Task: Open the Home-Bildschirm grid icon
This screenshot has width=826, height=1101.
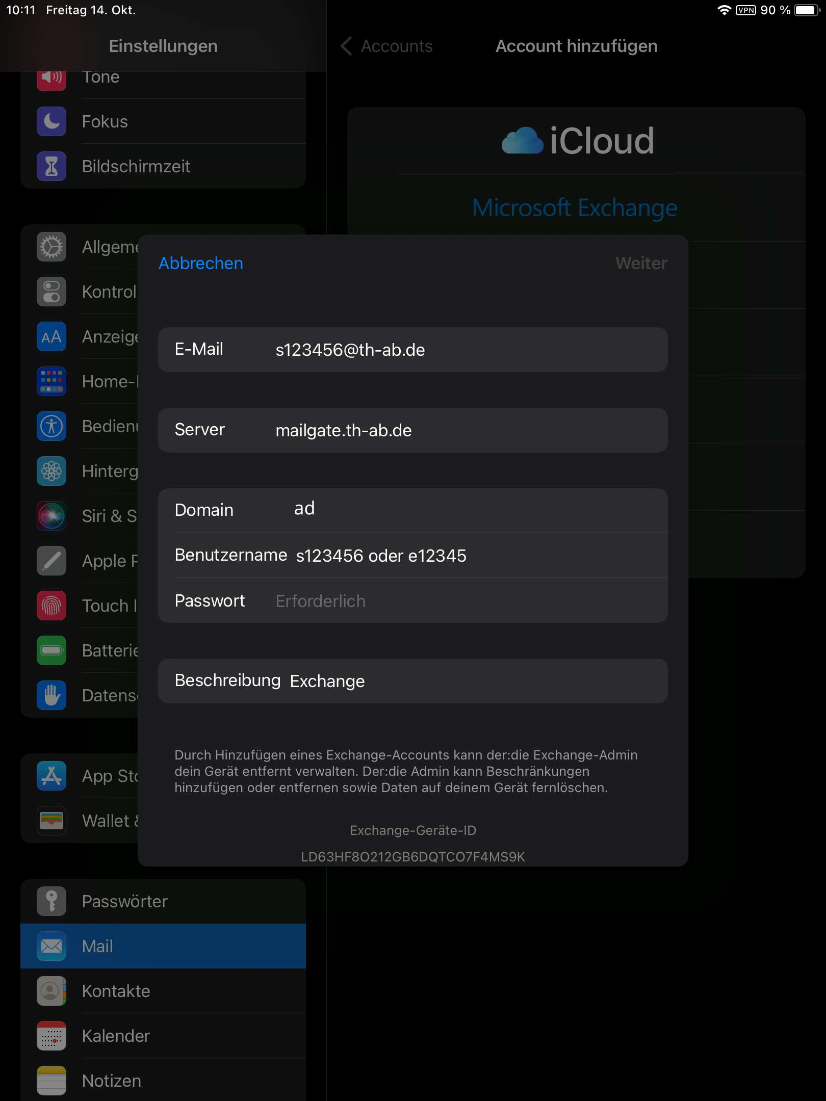Action: [x=51, y=381]
